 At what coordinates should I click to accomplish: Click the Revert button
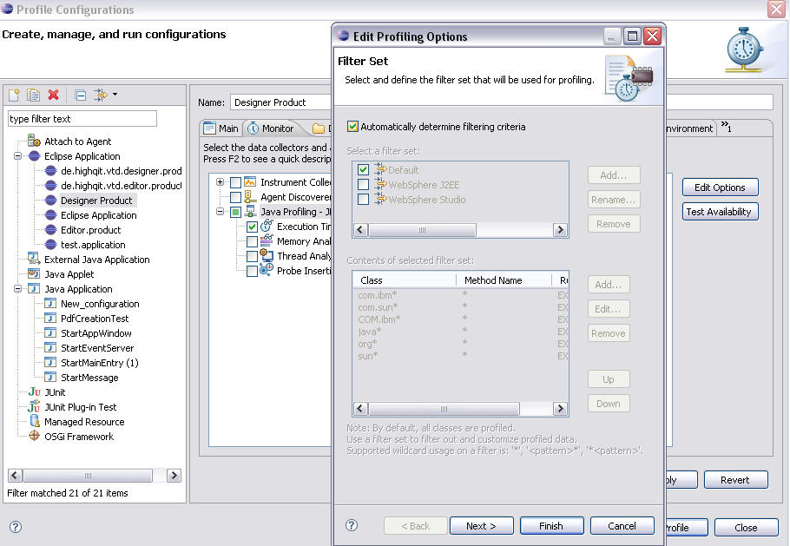(735, 480)
